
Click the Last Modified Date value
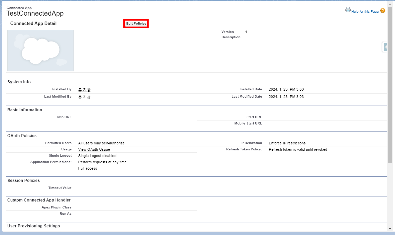286,97
